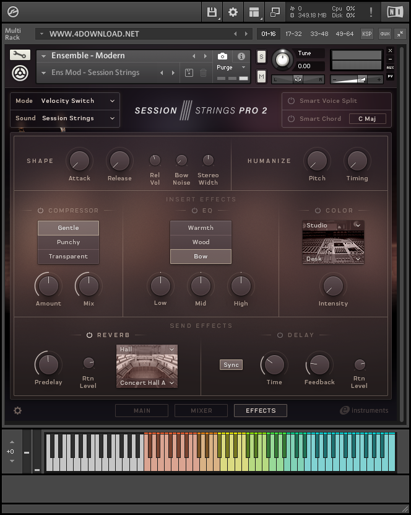Toggle rack header minimize arrows icon
Viewport: 411px width, 515px height.
tap(400, 34)
